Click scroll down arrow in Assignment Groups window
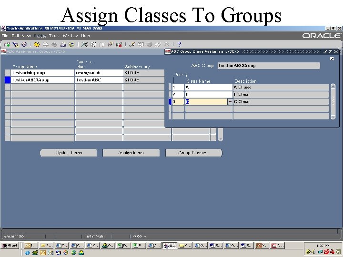 coord(221,139)
